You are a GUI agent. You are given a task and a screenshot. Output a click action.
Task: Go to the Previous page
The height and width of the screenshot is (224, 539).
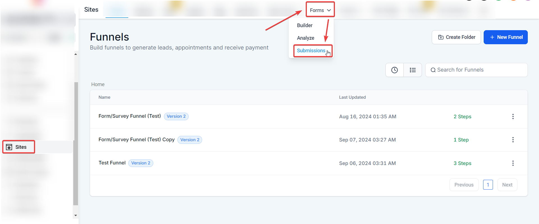click(464, 185)
